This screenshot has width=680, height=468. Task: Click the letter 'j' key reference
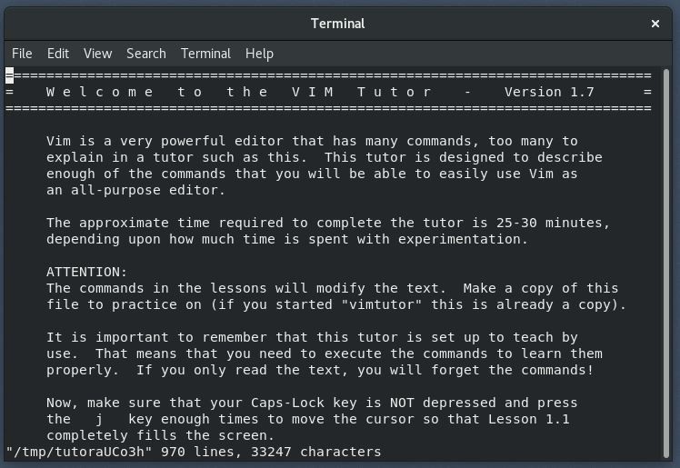[99, 419]
